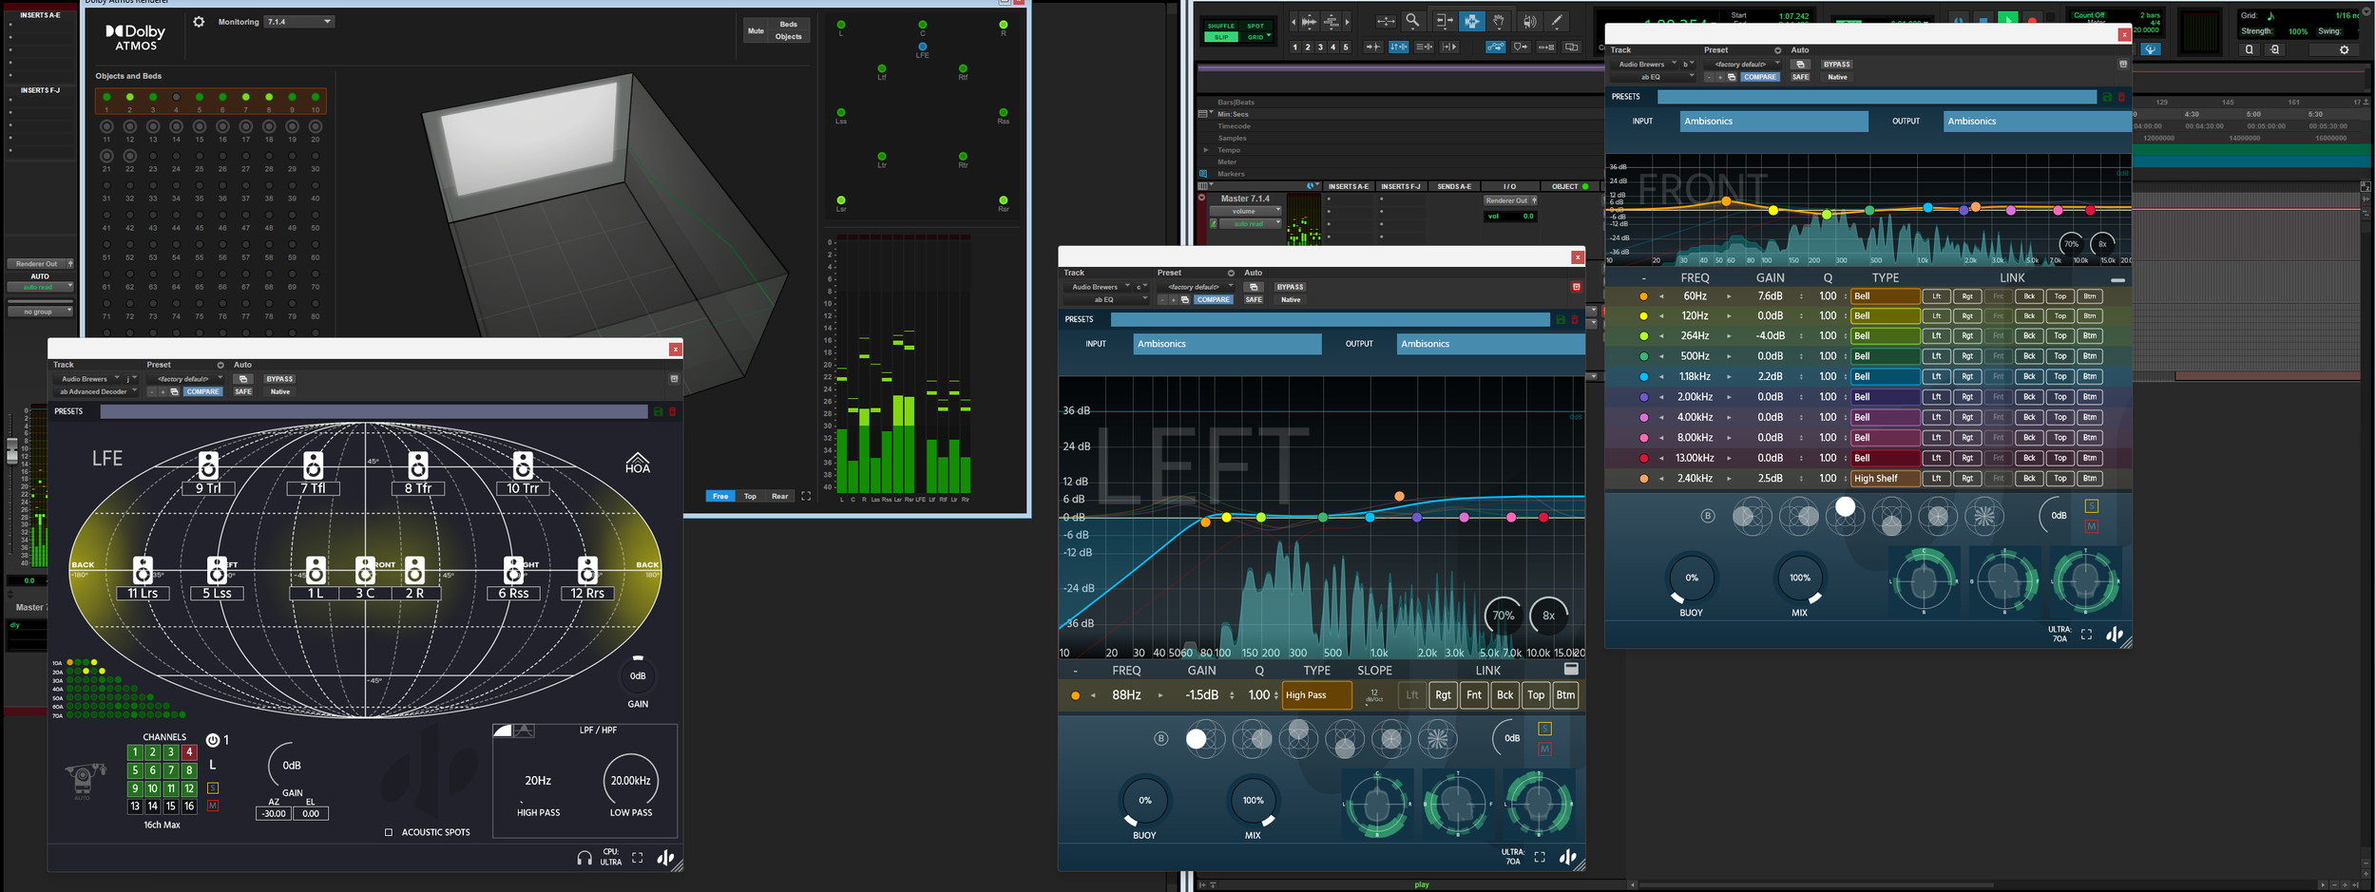2376x892 pixels.
Task: Open Monitoring 7.1.4 dropdown in Dolby renderer
Action: coord(298,21)
